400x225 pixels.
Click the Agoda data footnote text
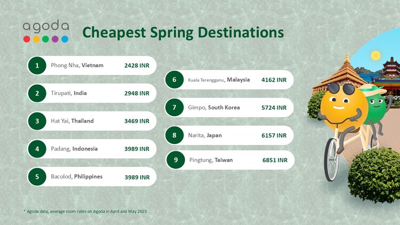click(85, 212)
